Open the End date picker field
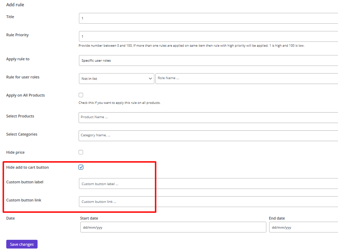Screen dimensions: 338x252 (304, 227)
